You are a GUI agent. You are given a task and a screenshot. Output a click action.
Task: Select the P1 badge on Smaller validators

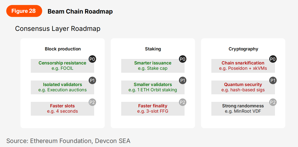pyautogui.click(x=183, y=81)
